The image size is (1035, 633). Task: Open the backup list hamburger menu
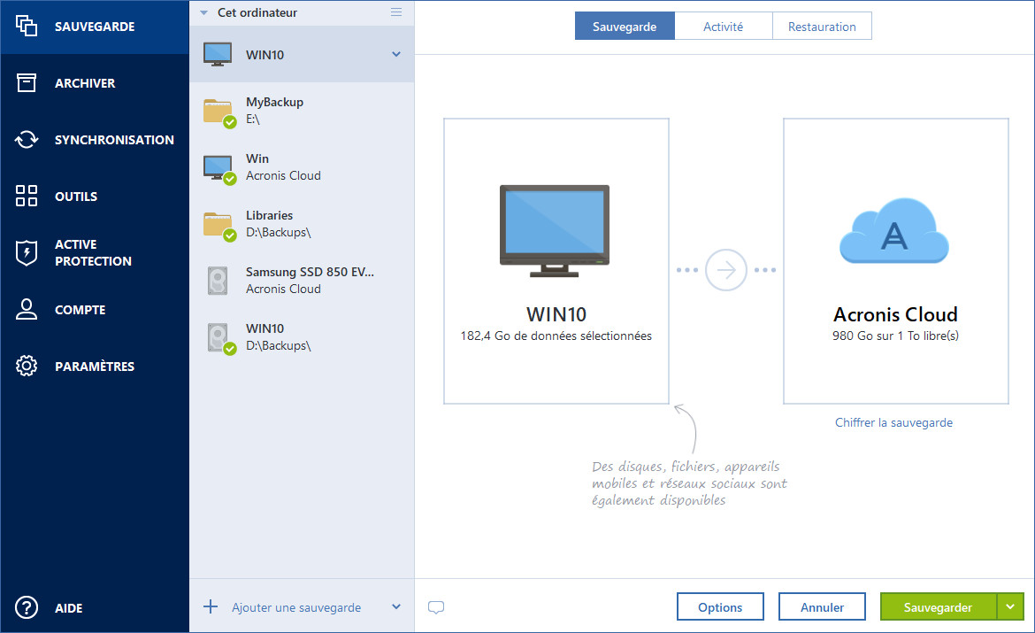click(x=396, y=12)
